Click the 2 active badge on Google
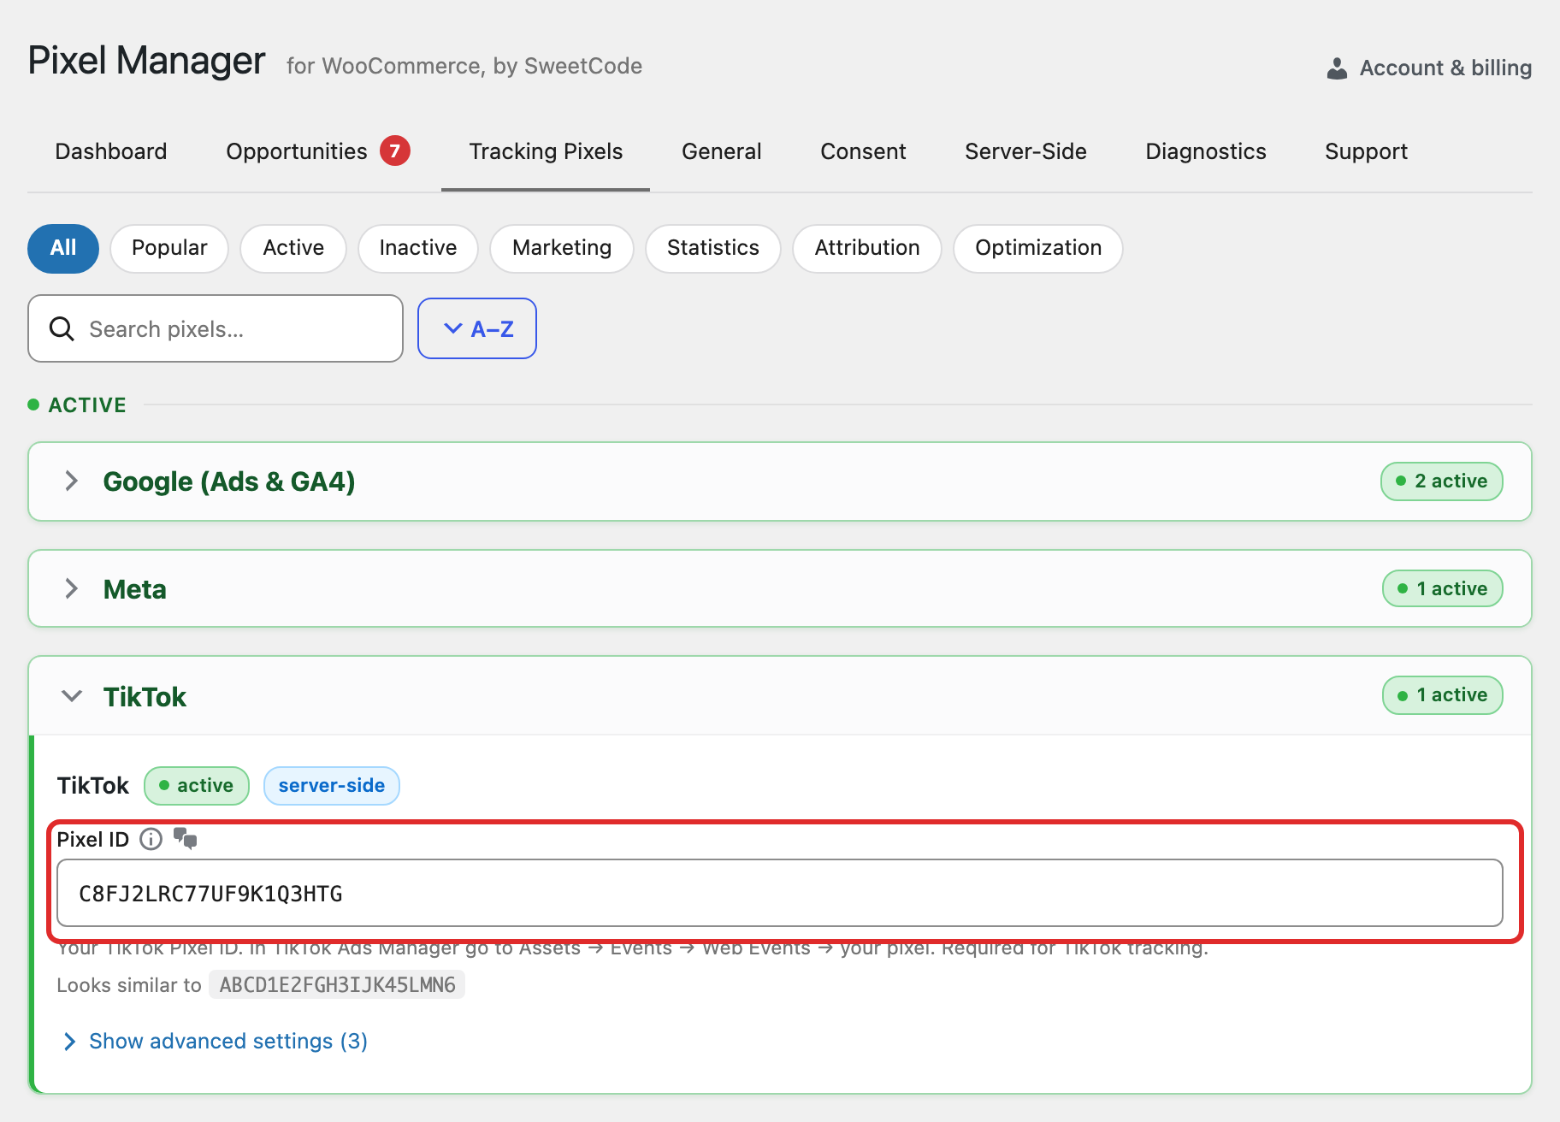Viewport: 1560px width, 1122px height. [1442, 481]
